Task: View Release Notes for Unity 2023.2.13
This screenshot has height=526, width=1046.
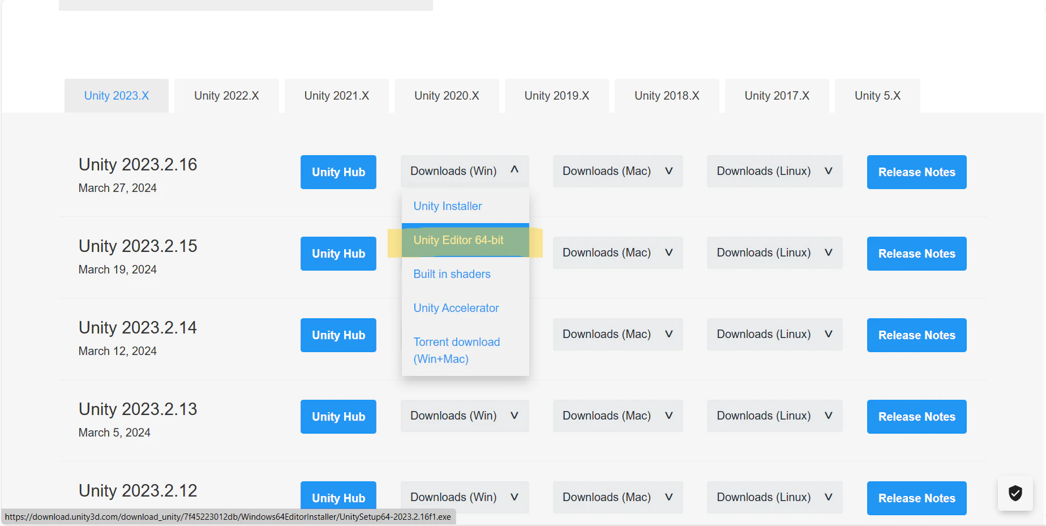Action: tap(917, 417)
